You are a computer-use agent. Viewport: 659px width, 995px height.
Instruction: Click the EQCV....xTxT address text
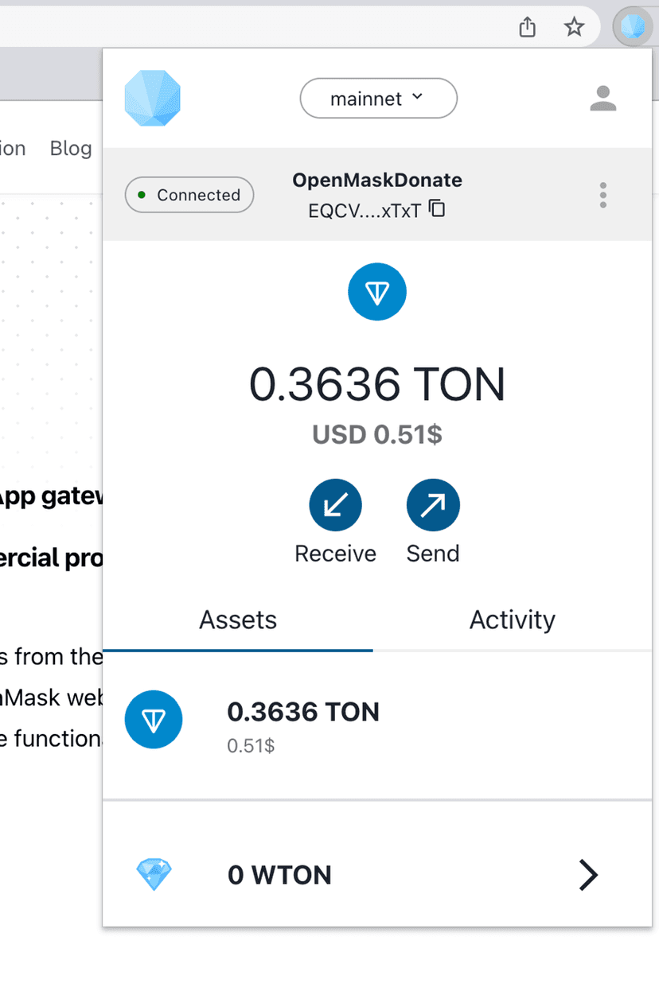(x=365, y=211)
